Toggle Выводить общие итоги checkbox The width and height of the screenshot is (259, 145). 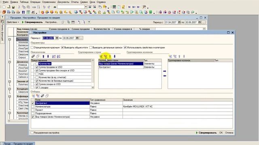click(62, 48)
